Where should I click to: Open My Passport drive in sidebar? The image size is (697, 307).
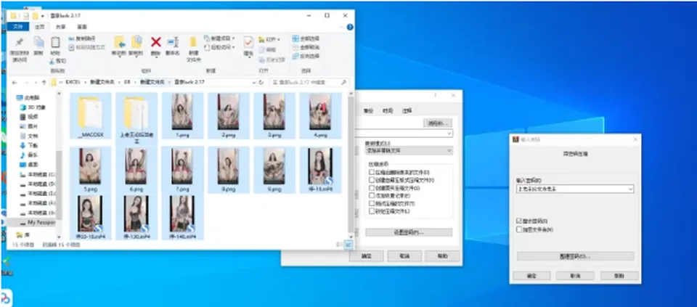(36, 221)
